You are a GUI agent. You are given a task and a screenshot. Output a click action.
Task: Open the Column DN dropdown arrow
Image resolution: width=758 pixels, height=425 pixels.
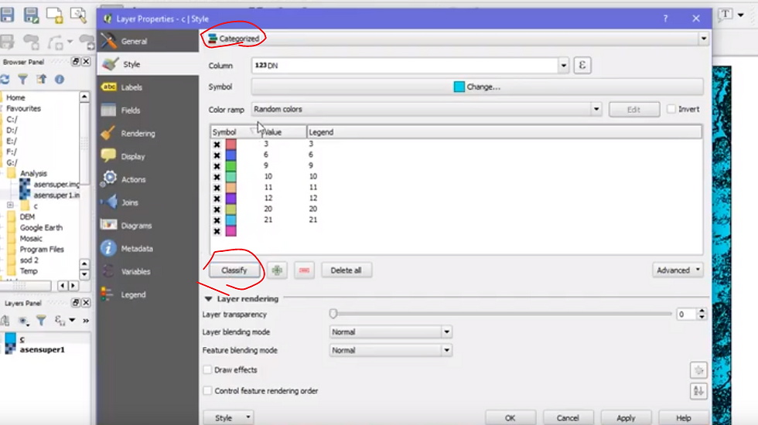point(564,65)
